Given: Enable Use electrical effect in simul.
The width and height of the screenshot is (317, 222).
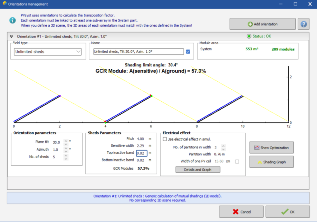Looking at the screenshot, I should (165, 139).
